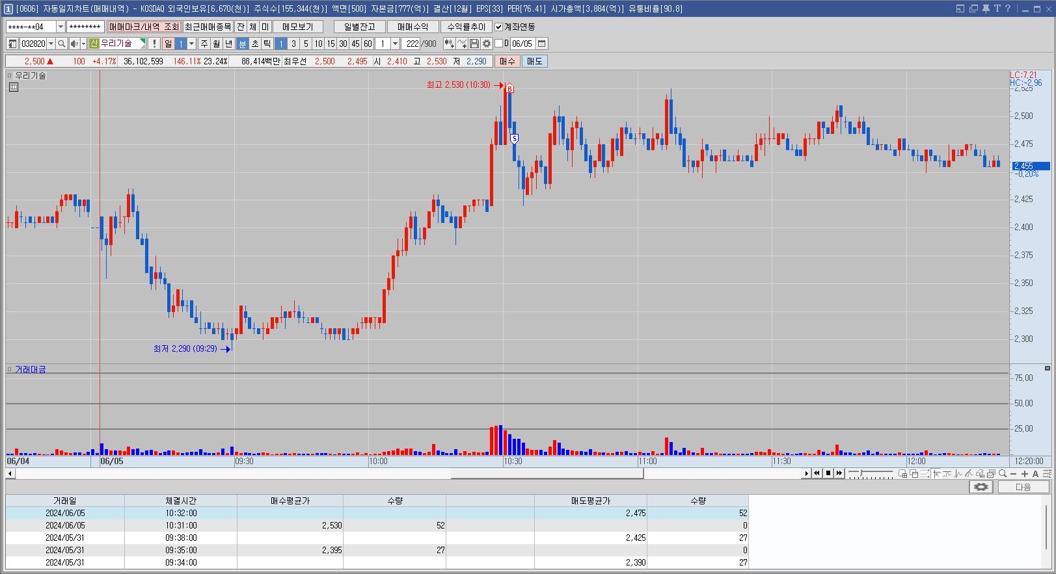Image resolution: width=1056 pixels, height=574 pixels.
Task: Select the 초 (seconds) period toggle
Action: (255, 44)
